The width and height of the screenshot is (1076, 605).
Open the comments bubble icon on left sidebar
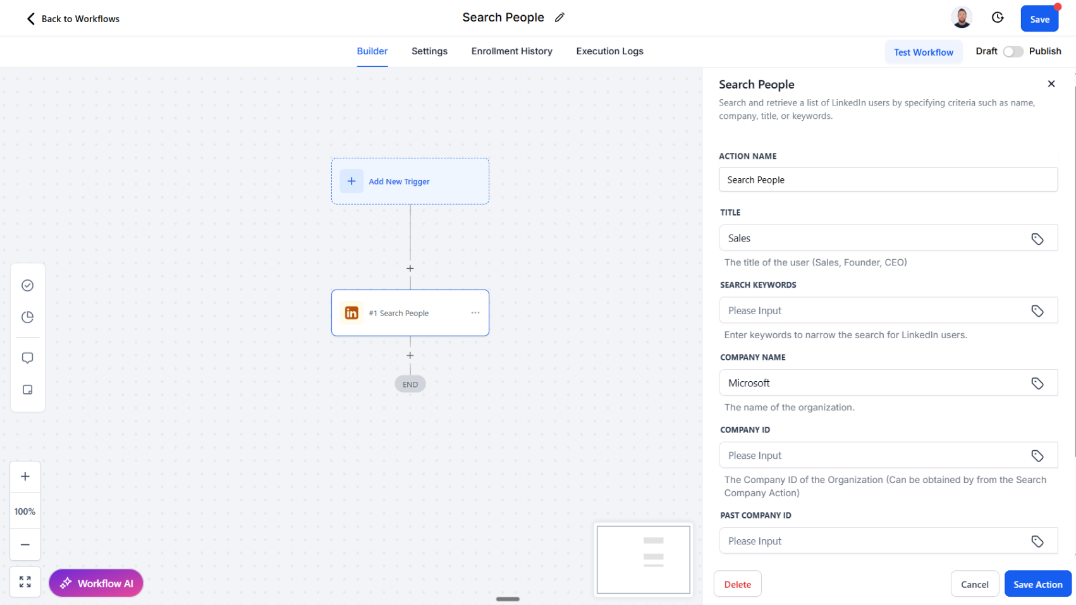27,357
